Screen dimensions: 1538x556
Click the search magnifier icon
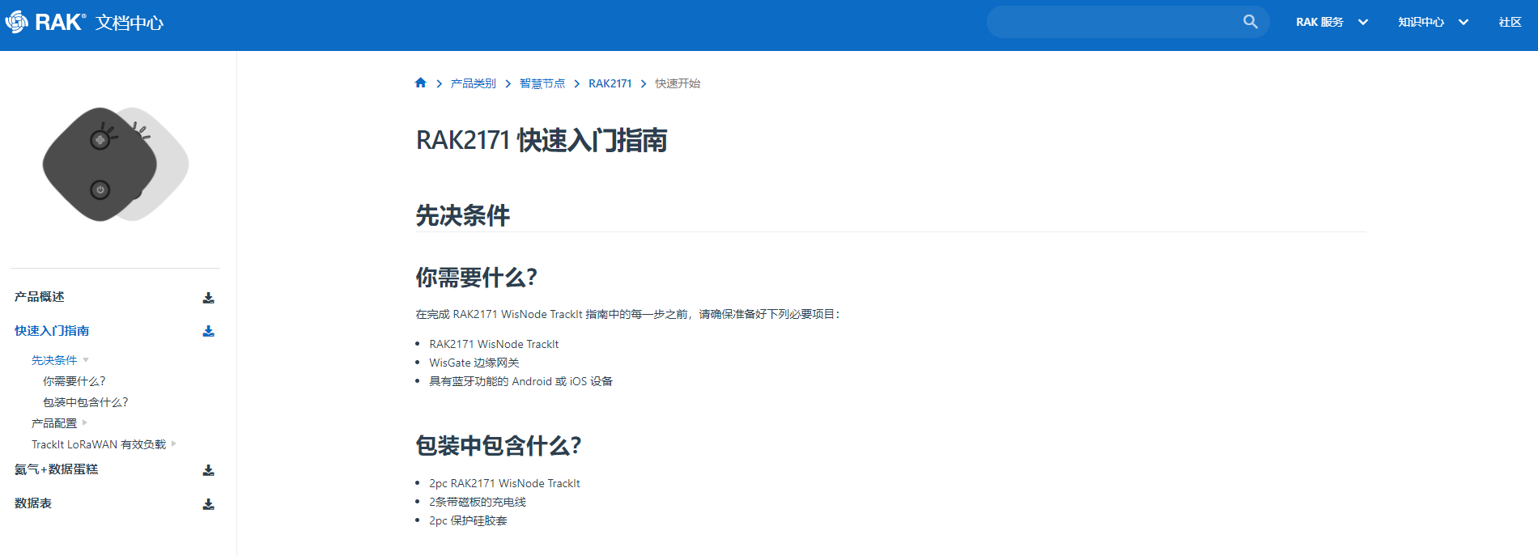[1250, 22]
